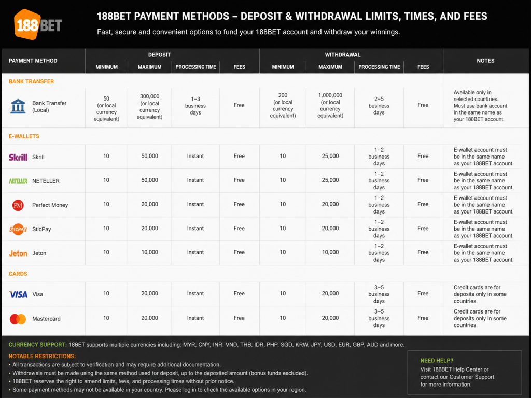The image size is (531, 398).
Task: Click Jeton deposit maximum 10,000
Action: [x=149, y=252]
